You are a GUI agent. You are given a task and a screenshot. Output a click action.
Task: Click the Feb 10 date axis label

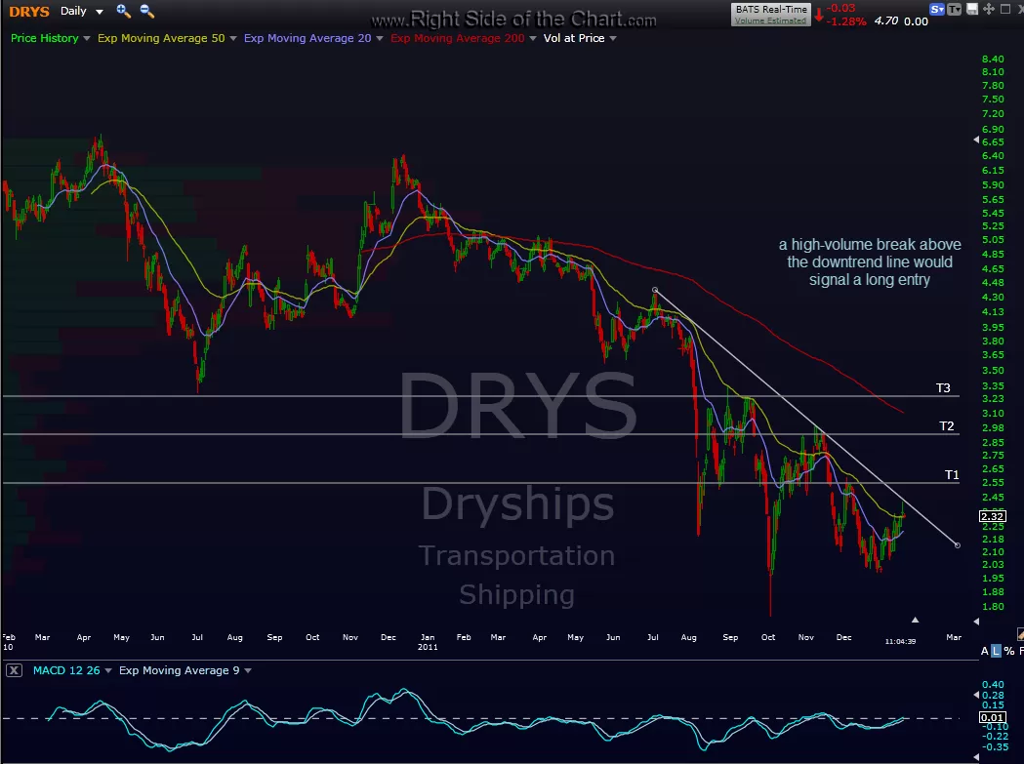pos(9,642)
